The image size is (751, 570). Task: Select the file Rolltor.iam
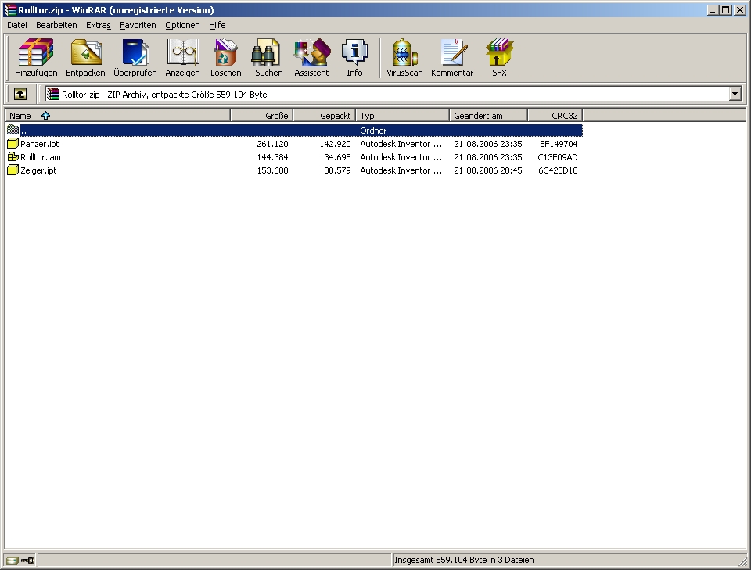[41, 157]
